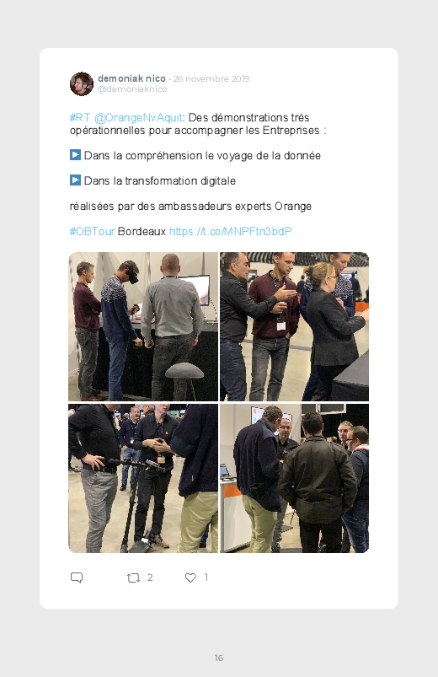Click the #OBTour hashtag

[93, 231]
